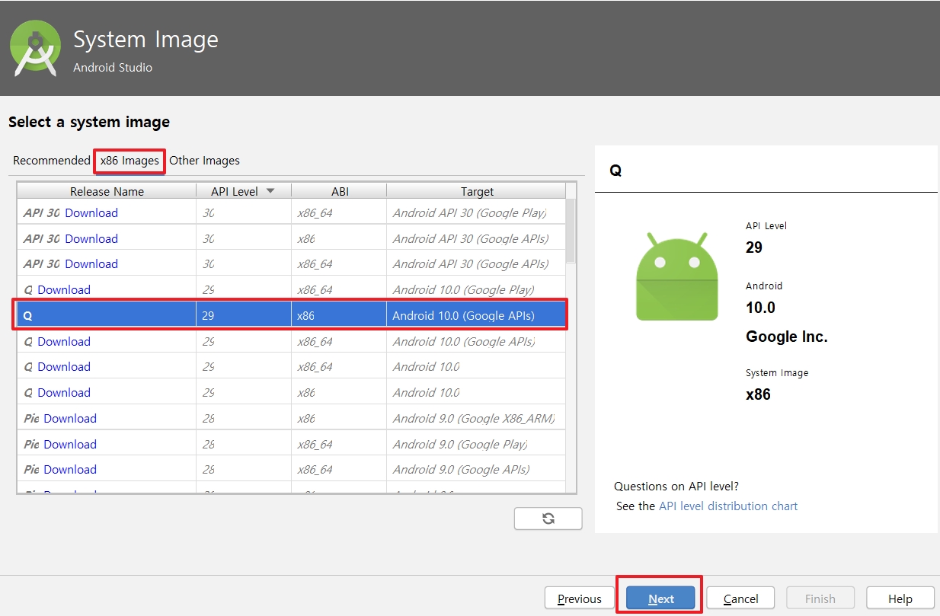Download Pie x86_64 Google Play image
Viewport: 940px width, 616px height.
70,445
